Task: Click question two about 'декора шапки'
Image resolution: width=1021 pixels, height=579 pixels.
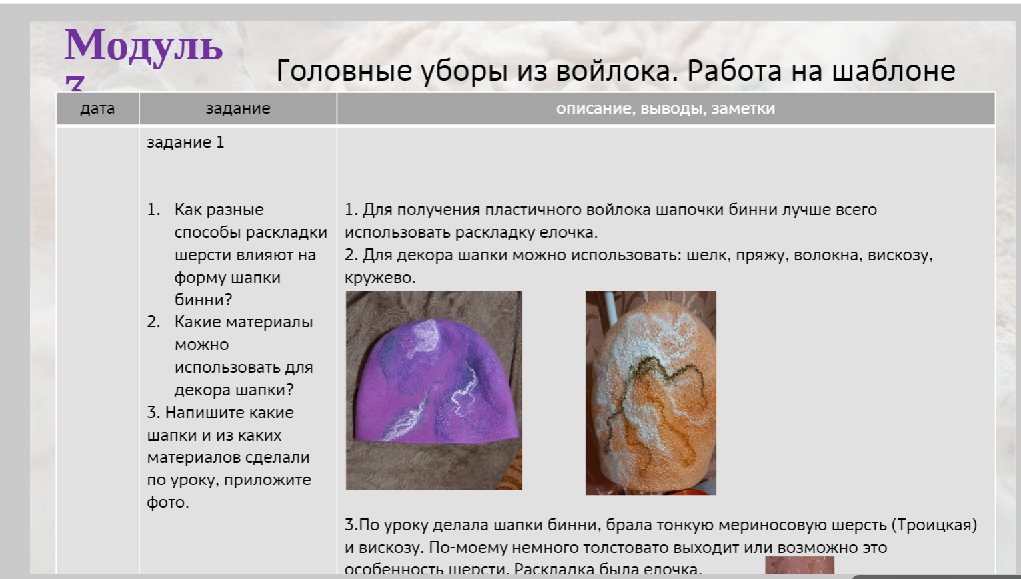Action: (243, 355)
